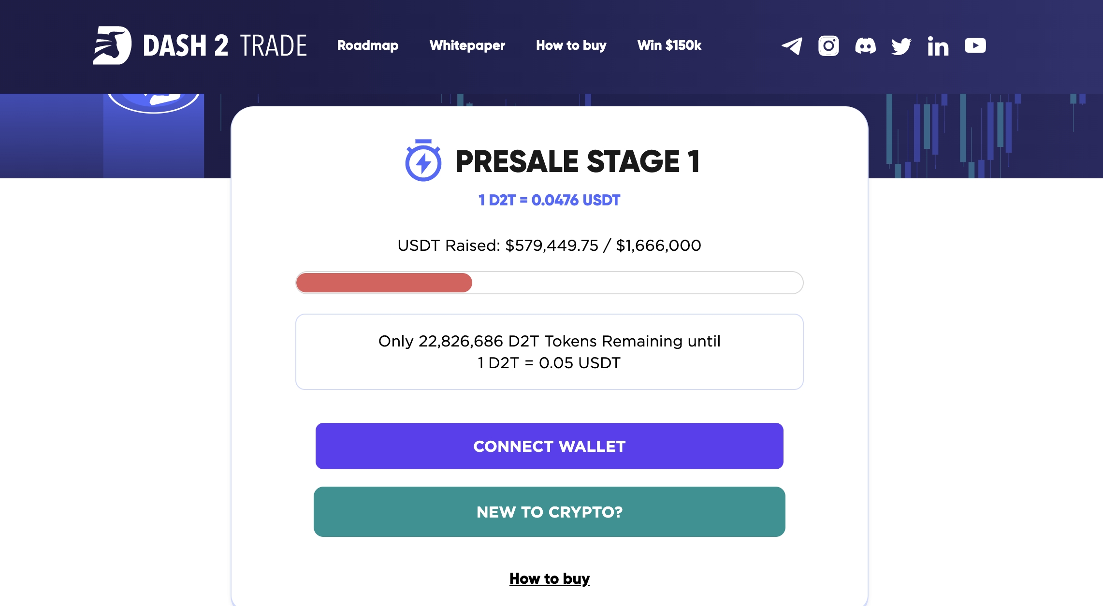Click the DASH 2 TRADE wordmark
Screen dimensions: 1103x606
[x=225, y=46]
